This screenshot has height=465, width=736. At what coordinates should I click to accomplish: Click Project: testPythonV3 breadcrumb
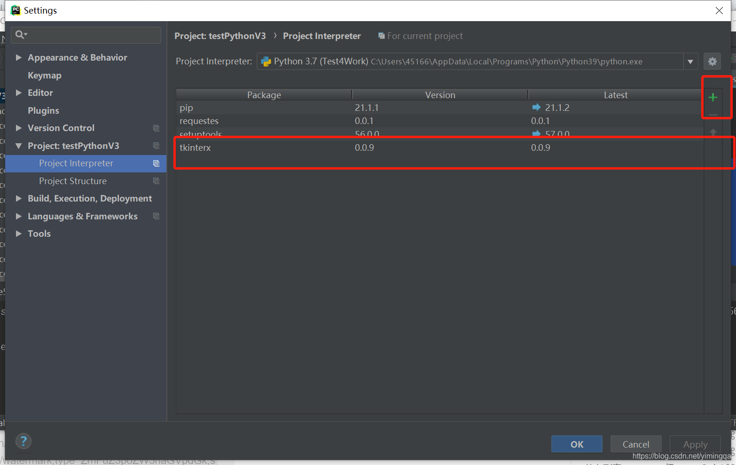tap(220, 36)
